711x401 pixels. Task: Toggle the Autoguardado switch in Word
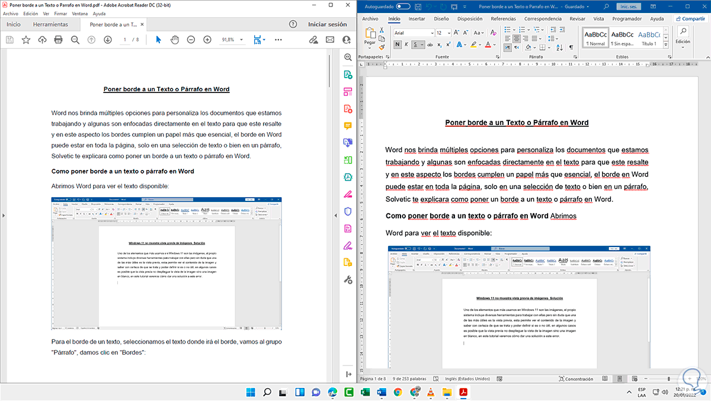[x=403, y=7]
